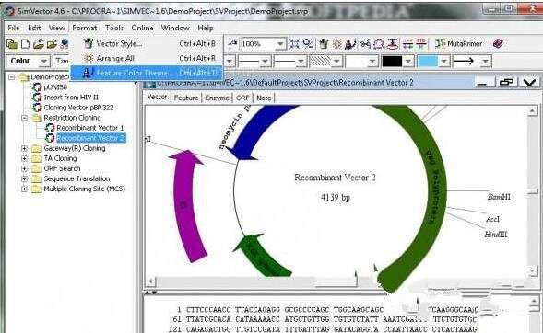Open the white empty swatch dropdown

point(372,62)
